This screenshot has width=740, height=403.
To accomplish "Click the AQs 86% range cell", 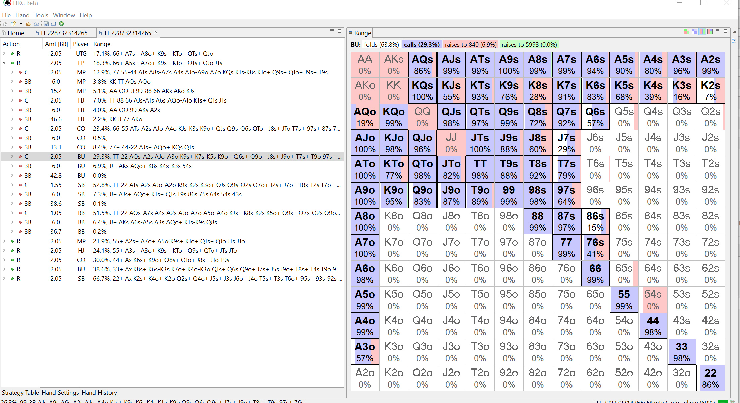I will coord(422,65).
